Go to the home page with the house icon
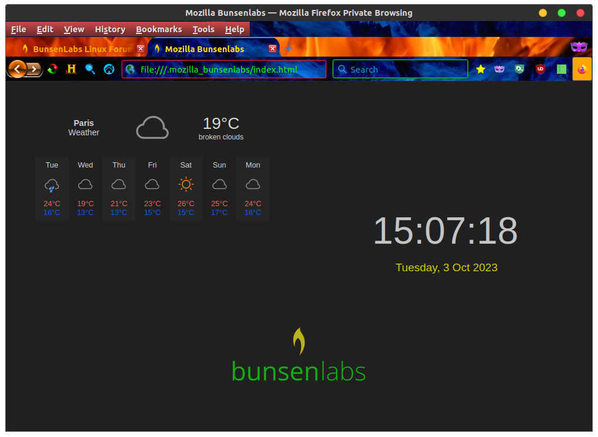 tap(109, 69)
